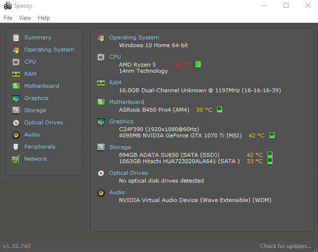The height and width of the screenshot is (252, 318).
Task: Click the Summary clipboard icon in sidebar
Action: [x=16, y=38]
